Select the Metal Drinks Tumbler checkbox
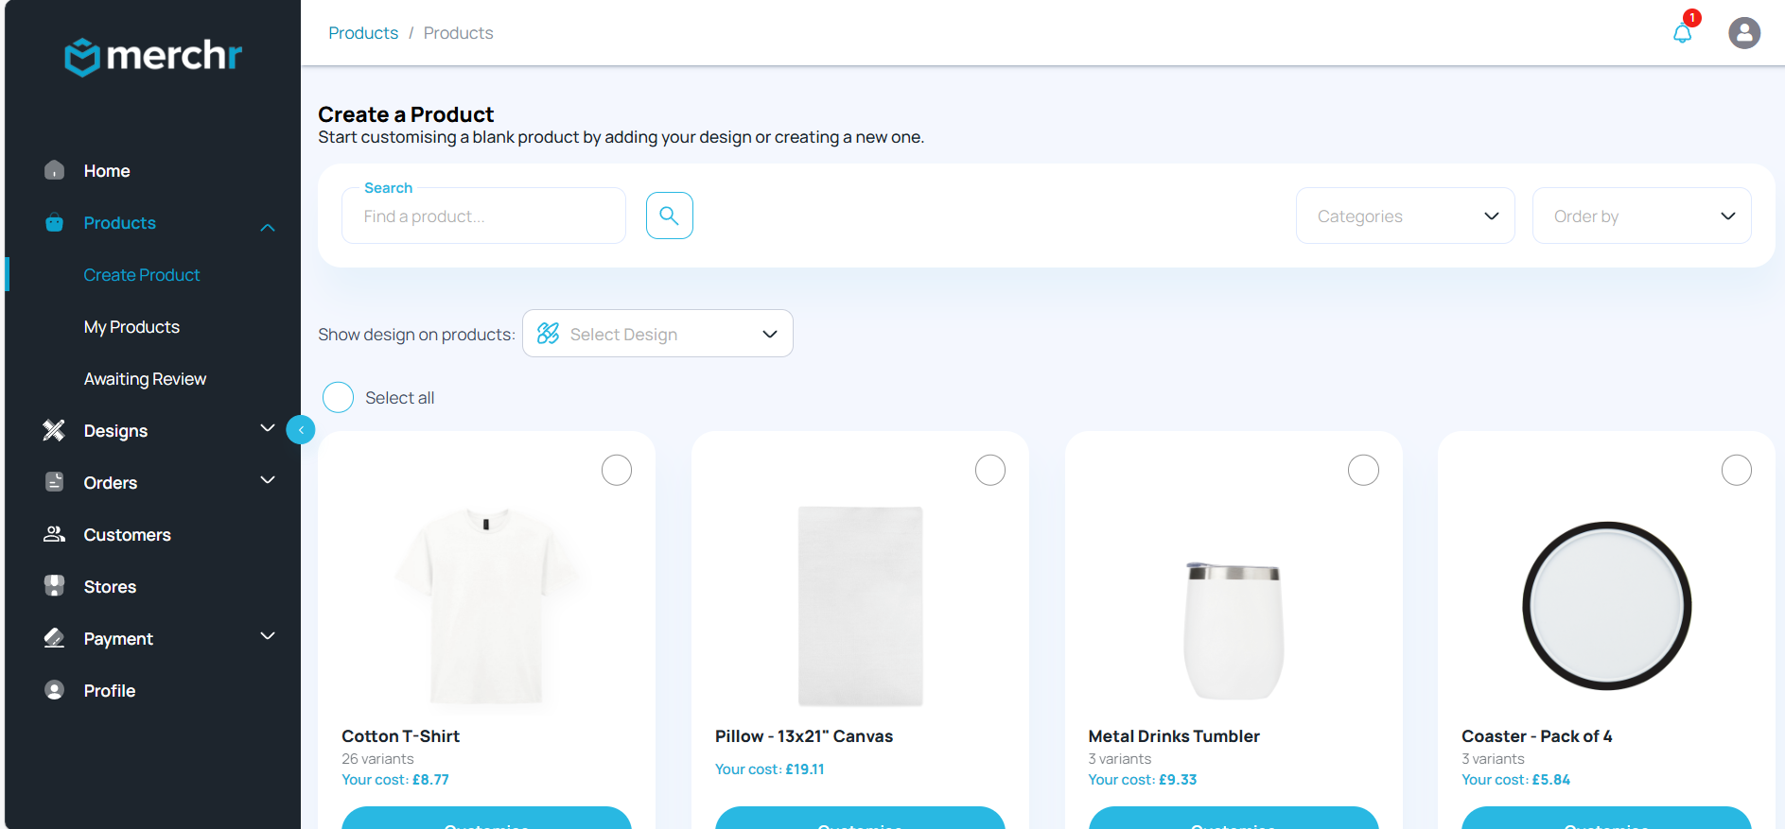Viewport: 1785px width, 829px height. pos(1363,470)
